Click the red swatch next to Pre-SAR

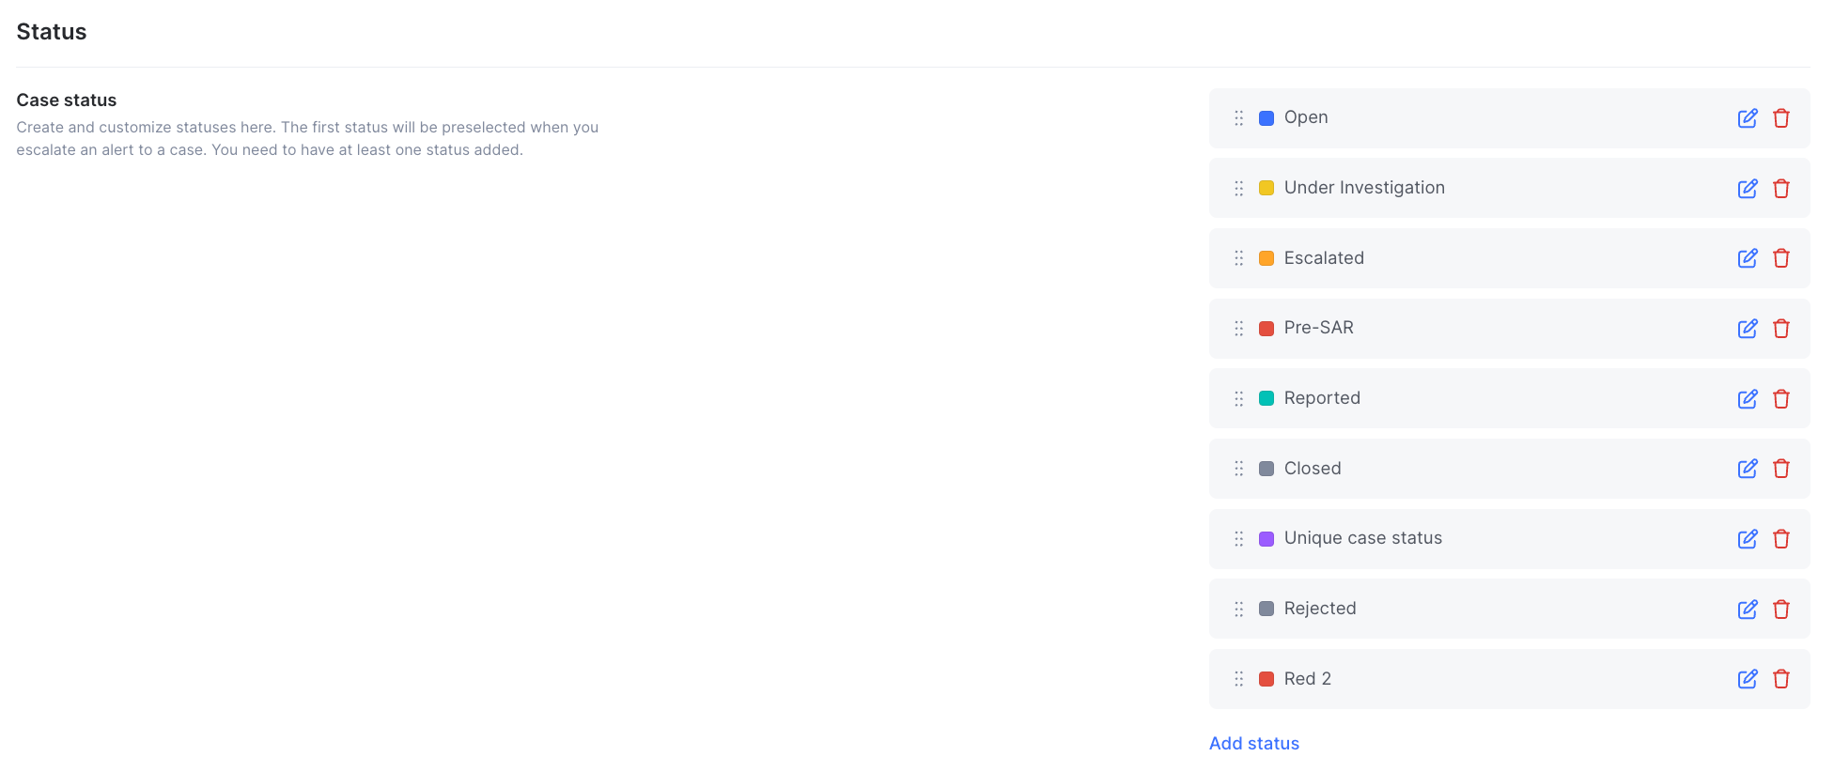(x=1267, y=329)
